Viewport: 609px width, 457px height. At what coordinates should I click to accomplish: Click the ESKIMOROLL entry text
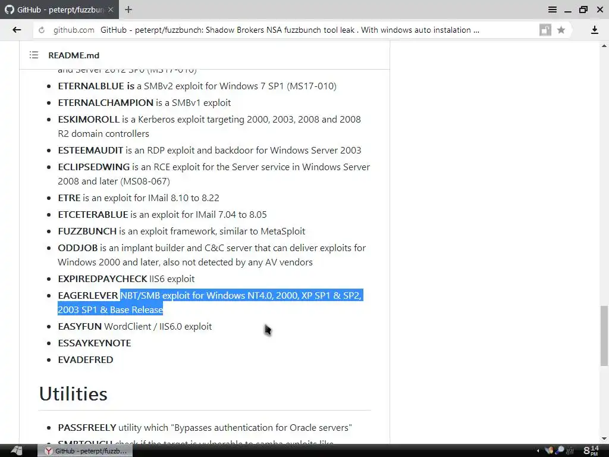(x=209, y=126)
